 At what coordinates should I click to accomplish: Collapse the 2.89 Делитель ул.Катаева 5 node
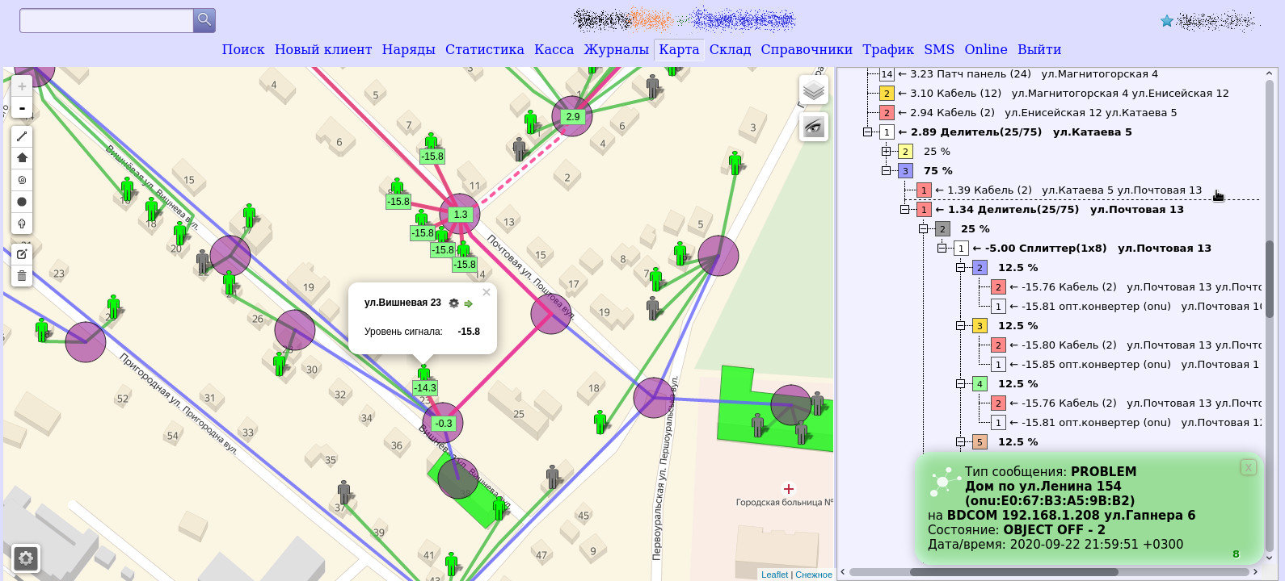pos(867,132)
